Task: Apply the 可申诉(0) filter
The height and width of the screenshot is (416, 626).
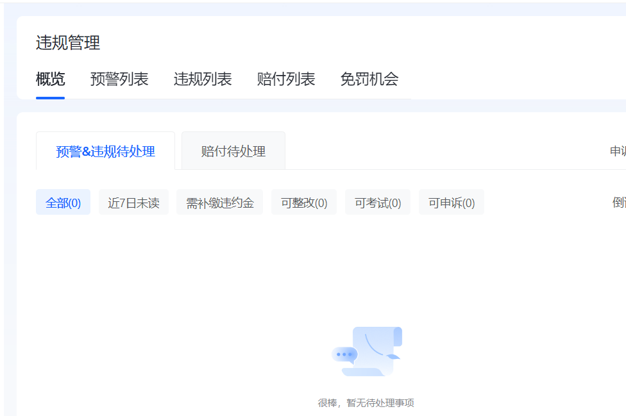Action: click(452, 203)
